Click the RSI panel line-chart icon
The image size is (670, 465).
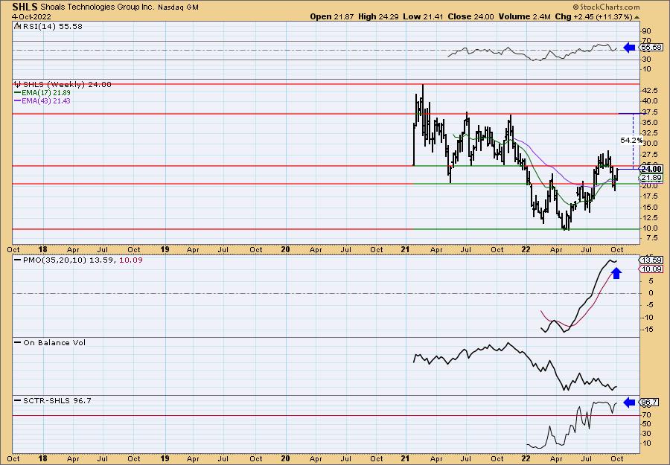tap(17, 26)
